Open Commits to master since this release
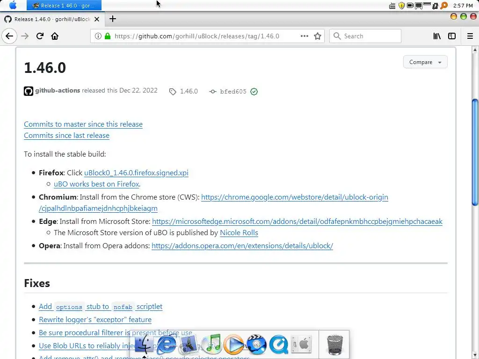The width and height of the screenshot is (479, 359). [x=83, y=124]
